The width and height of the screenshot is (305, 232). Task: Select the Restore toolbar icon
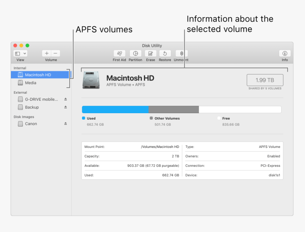165,53
